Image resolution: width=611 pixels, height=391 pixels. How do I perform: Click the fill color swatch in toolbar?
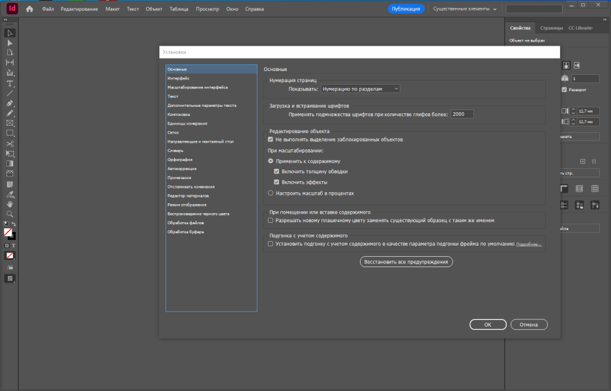coord(7,232)
